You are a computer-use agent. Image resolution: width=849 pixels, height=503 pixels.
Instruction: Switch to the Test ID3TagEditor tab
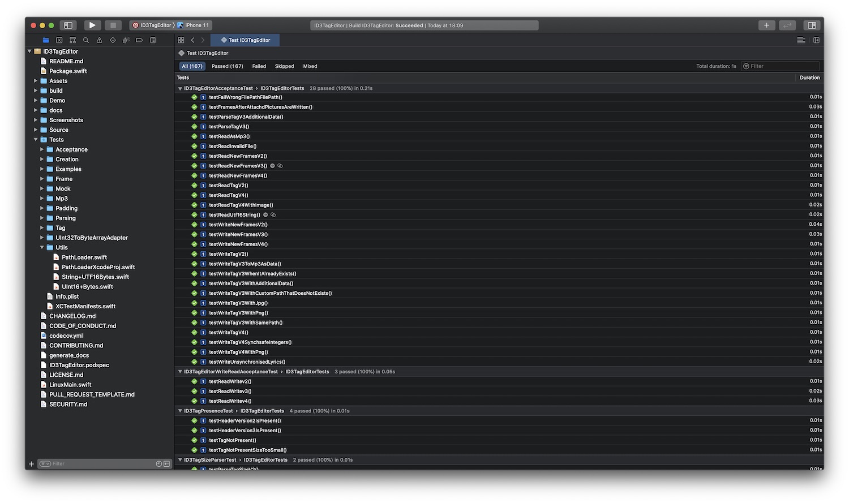click(x=245, y=40)
